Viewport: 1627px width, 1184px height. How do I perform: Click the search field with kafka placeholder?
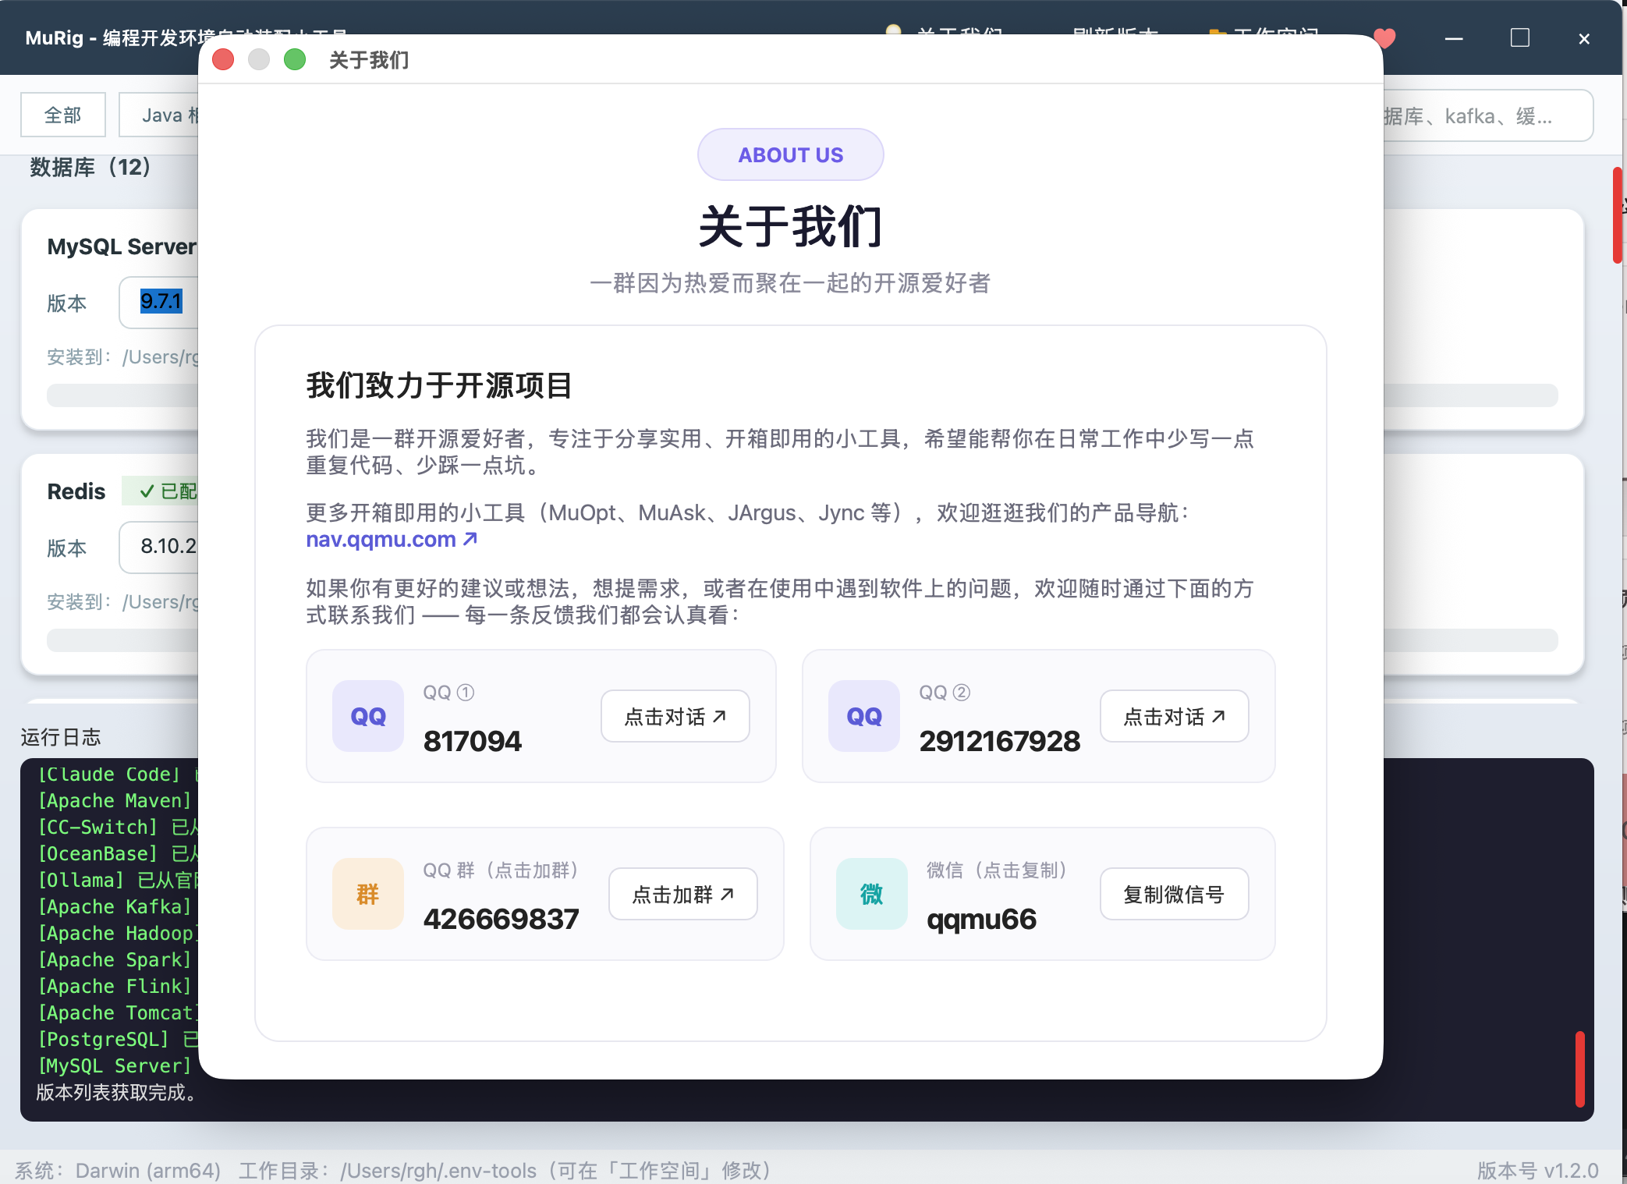[1488, 116]
